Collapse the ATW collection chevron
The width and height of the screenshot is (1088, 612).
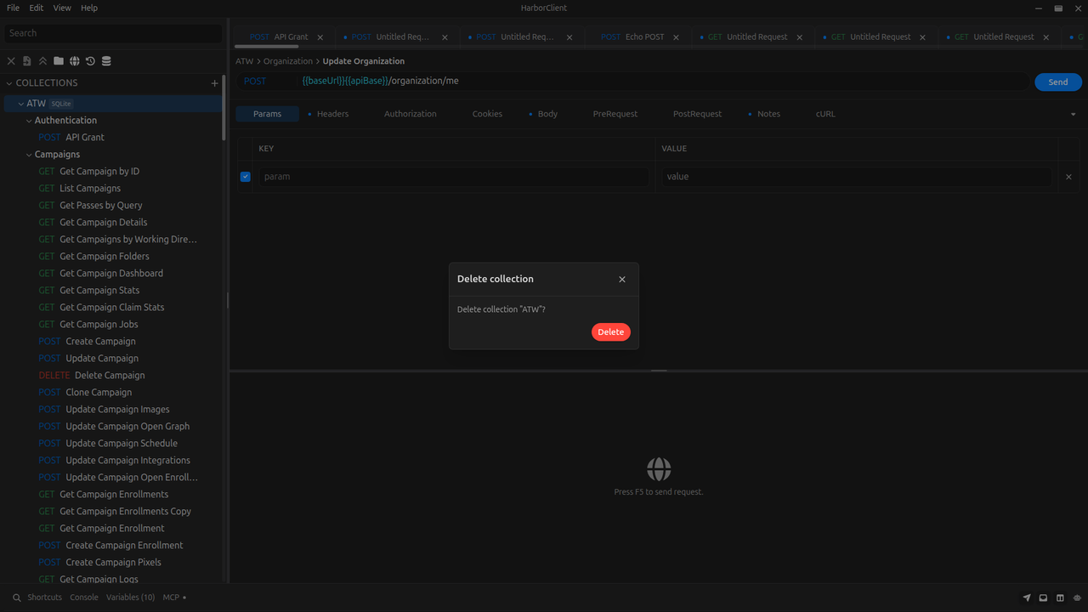click(x=21, y=104)
